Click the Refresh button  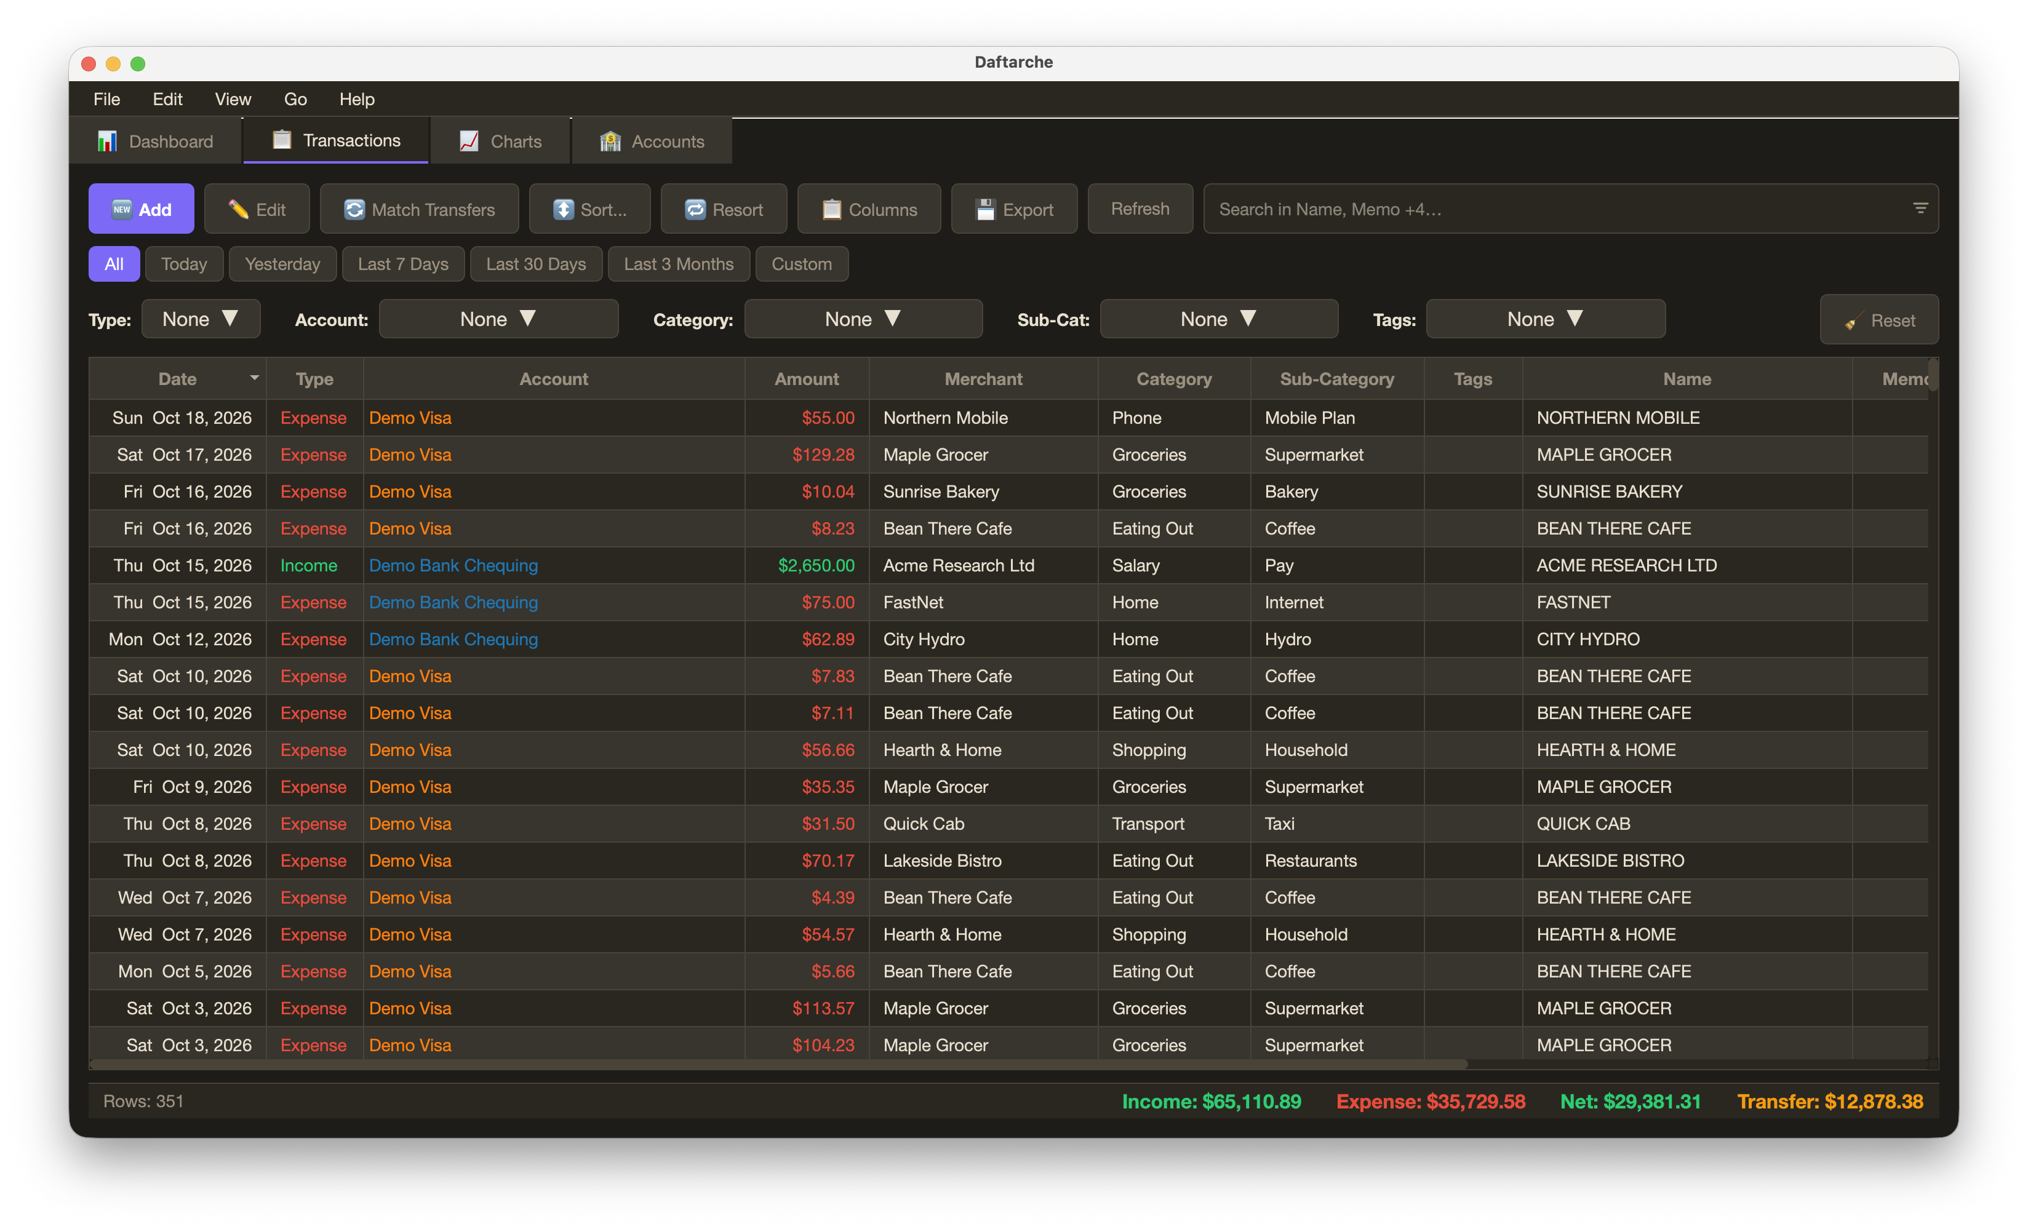point(1140,209)
